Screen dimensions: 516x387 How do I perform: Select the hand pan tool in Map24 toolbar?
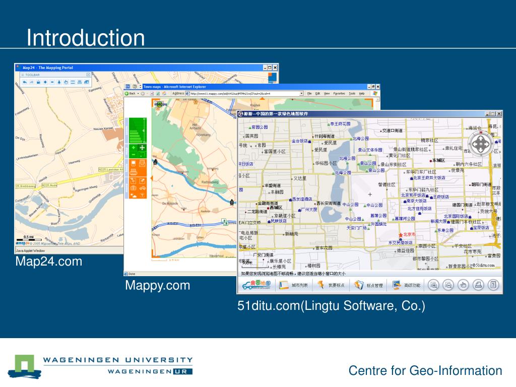[66, 82]
